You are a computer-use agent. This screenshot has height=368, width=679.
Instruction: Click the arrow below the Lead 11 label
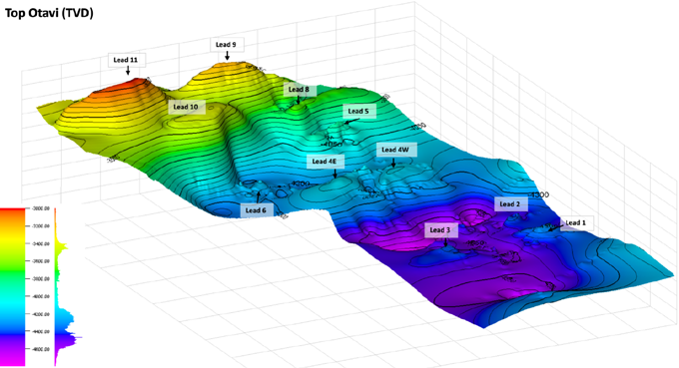(x=128, y=71)
